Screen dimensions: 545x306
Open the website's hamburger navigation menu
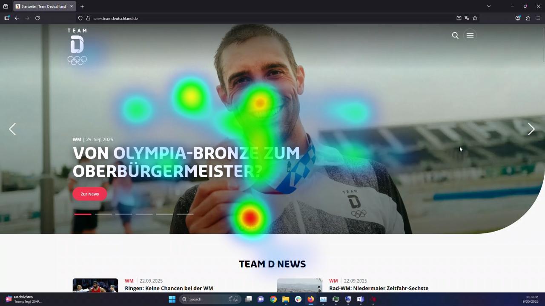[x=470, y=35]
